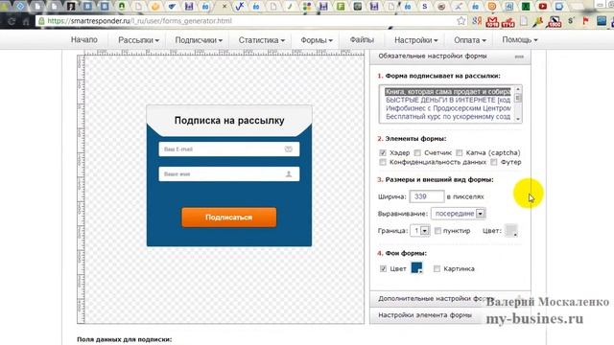This screenshot has height=345, width=614.
Task: Toggle the пунктир border checkbox
Action: [437, 231]
